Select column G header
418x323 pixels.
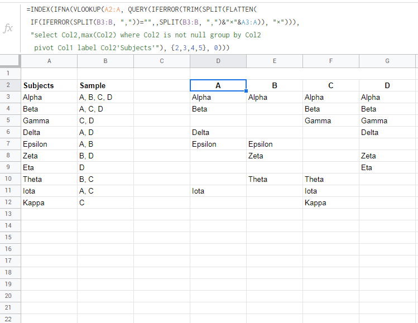click(x=387, y=61)
